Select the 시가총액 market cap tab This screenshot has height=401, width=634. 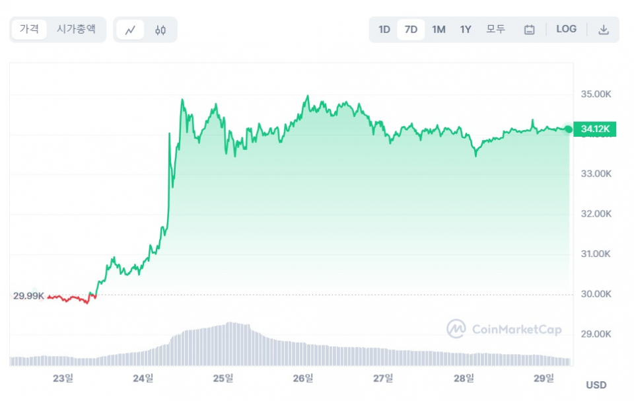(76, 29)
